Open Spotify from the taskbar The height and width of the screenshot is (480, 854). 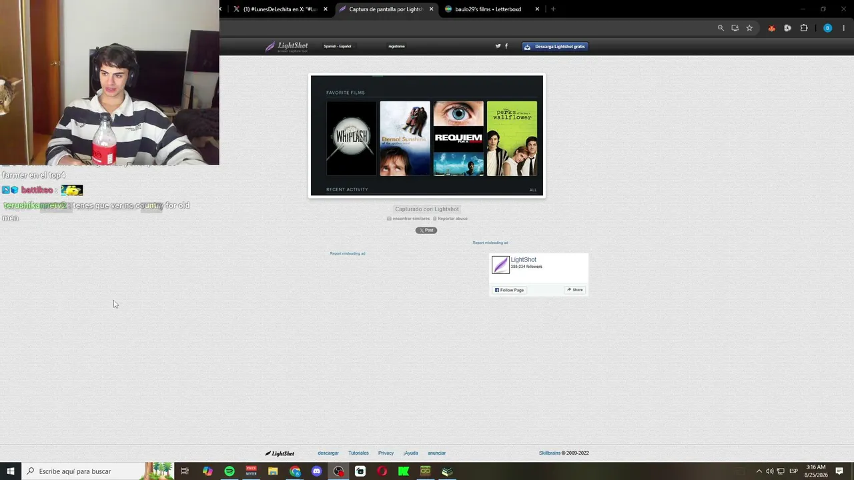point(230,471)
